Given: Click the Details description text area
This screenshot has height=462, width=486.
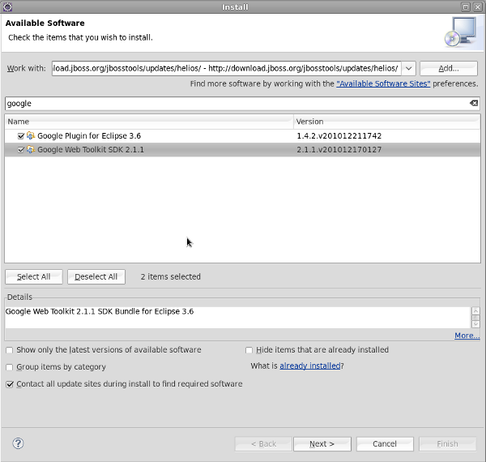Looking at the screenshot, I should [237, 318].
